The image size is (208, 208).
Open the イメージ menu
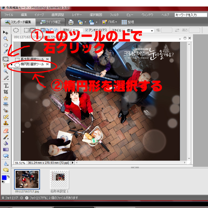(x=39, y=15)
